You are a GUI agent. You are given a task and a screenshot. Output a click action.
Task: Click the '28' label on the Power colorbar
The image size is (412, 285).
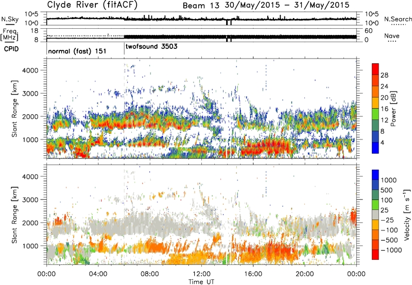[384, 75]
